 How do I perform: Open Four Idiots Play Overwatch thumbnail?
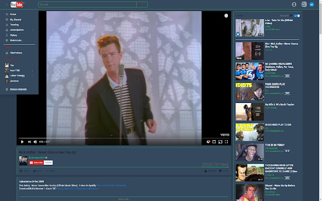click(x=250, y=91)
